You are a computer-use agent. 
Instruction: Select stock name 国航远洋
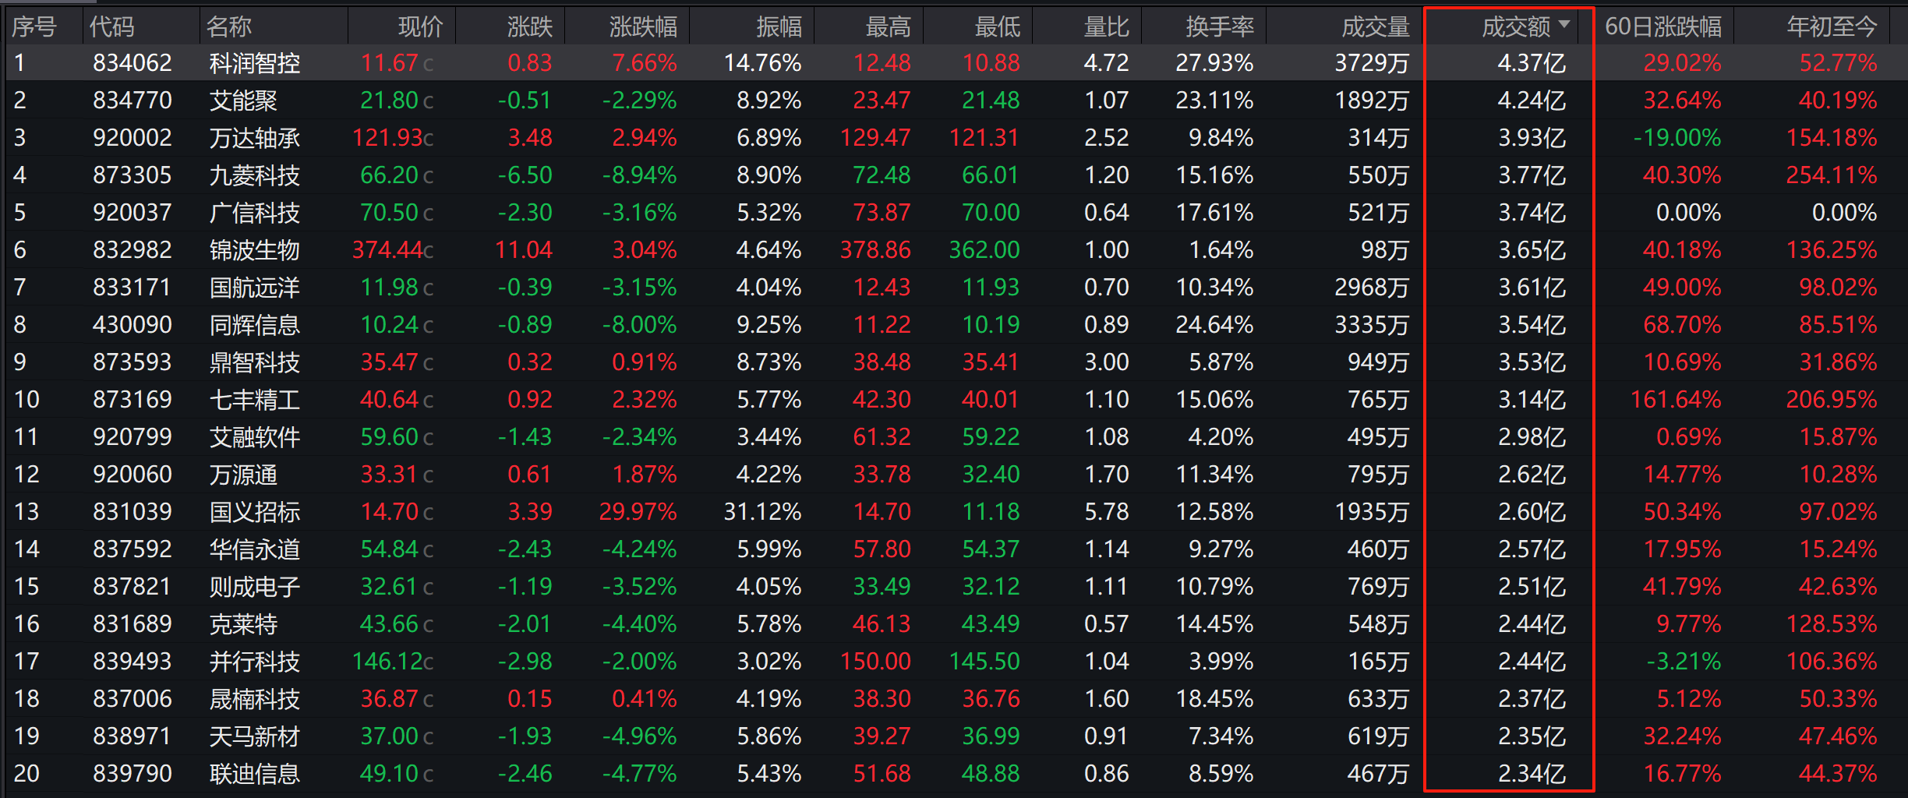pos(254,287)
